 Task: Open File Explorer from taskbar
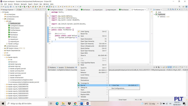coord(63,103)
